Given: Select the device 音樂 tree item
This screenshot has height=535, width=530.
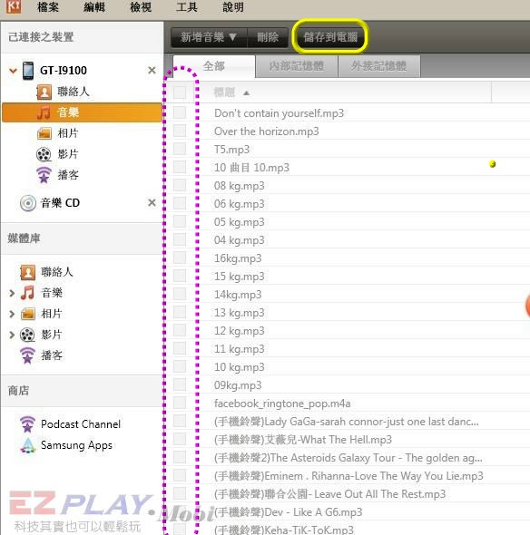Looking at the screenshot, I should 82,112.
